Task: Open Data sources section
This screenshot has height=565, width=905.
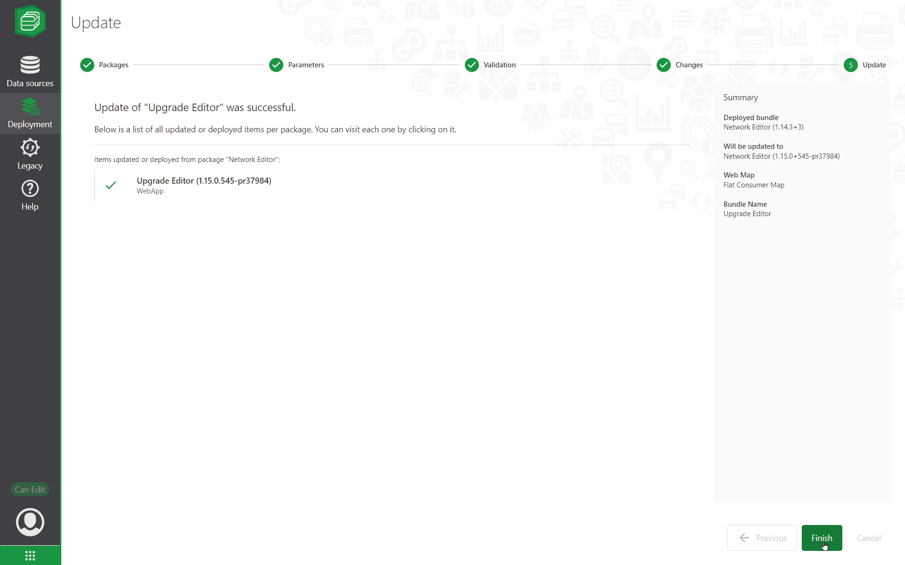Action: pyautogui.click(x=30, y=72)
